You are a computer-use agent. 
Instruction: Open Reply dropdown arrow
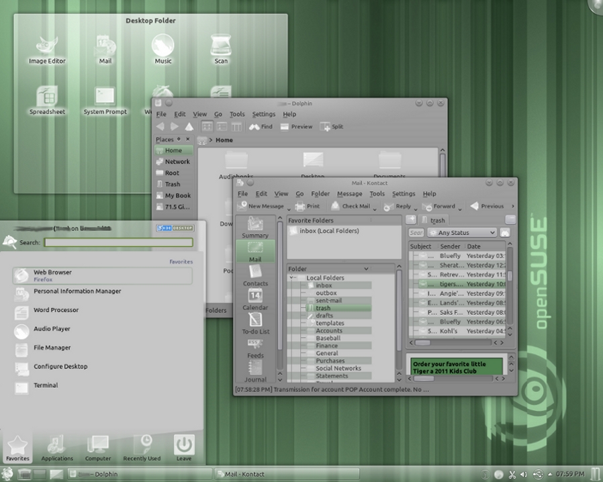click(x=416, y=209)
